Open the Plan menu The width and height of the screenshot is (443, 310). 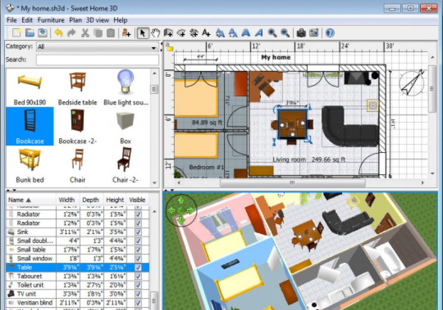[75, 20]
